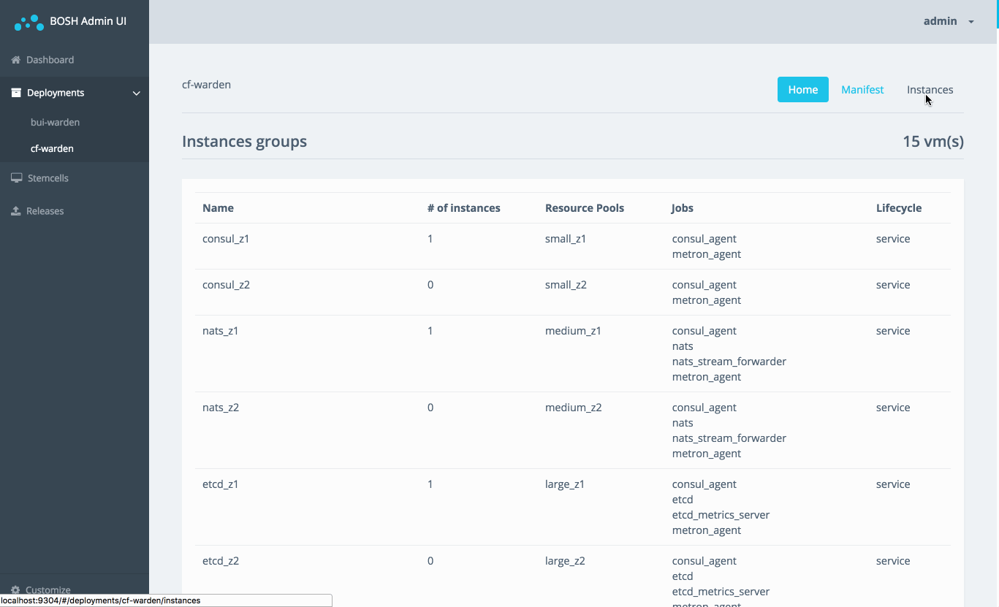
Task: Click the BOSH Admin UI logo icon
Action: click(29, 23)
